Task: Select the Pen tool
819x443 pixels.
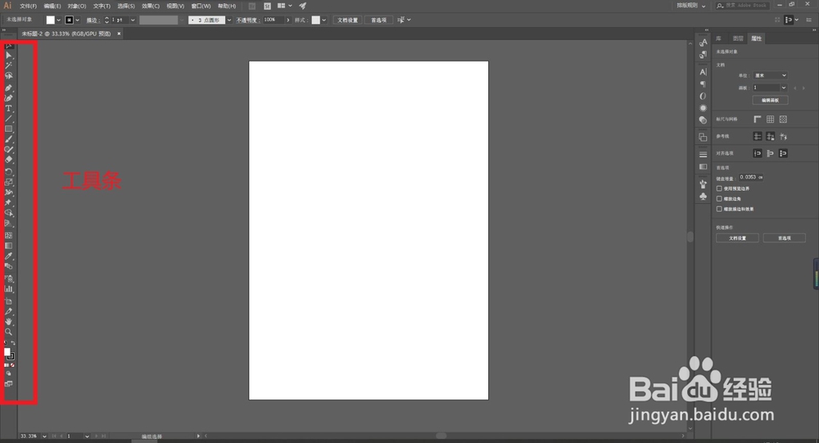Action: click(9, 88)
